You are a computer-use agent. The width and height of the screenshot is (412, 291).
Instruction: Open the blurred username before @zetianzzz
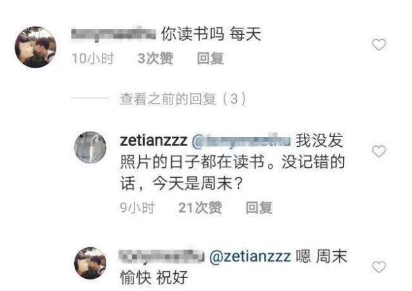tap(162, 256)
